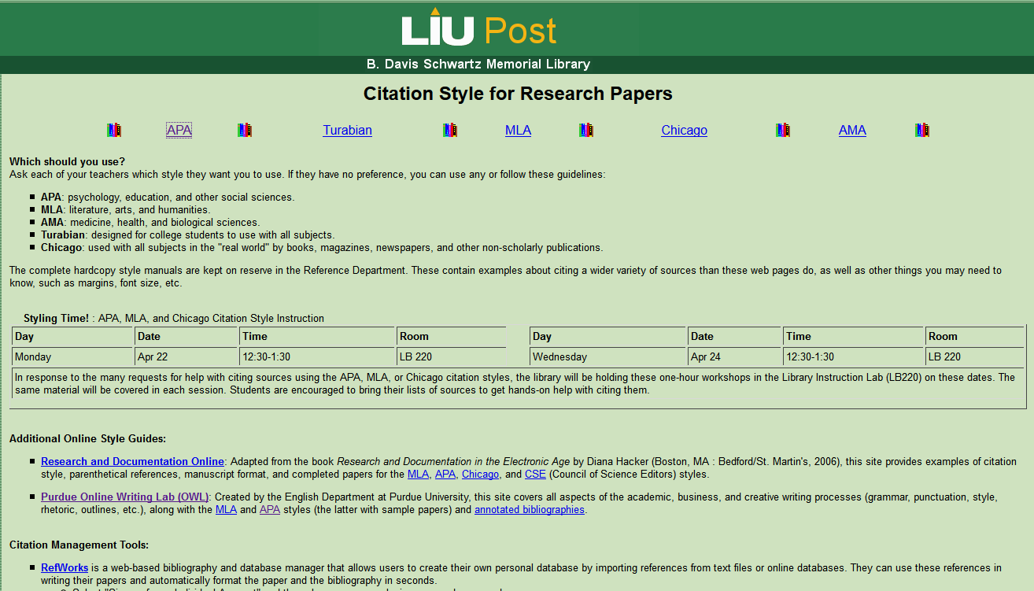Viewport: 1034px width, 591px height.
Task: Click the page title Citation Style for Research Papers
Action: click(518, 94)
